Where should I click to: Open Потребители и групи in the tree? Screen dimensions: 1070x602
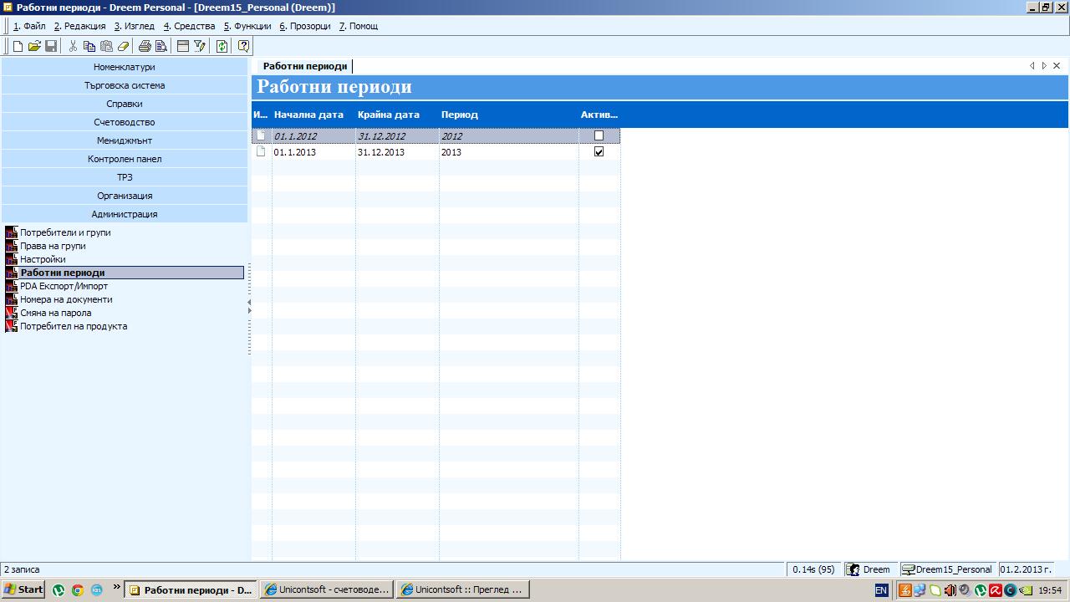click(65, 232)
